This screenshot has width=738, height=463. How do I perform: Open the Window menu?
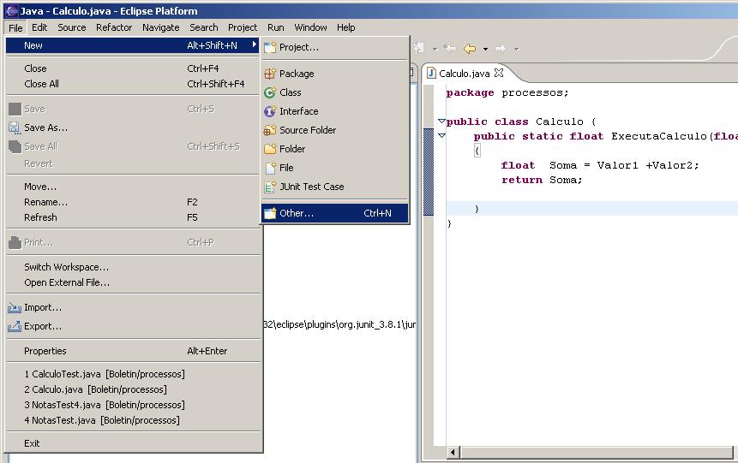[x=310, y=27]
